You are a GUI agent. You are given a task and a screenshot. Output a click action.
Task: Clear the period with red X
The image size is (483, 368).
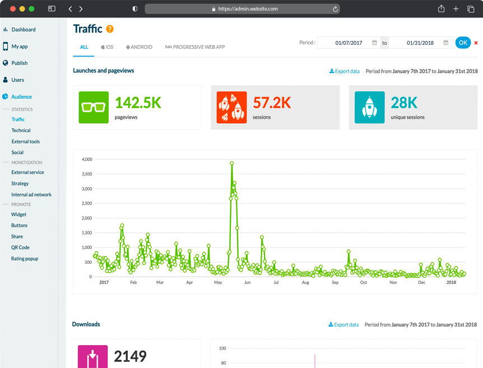[x=476, y=43]
